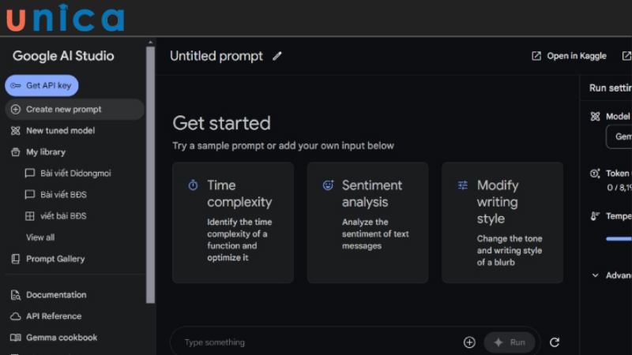The width and height of the screenshot is (632, 355).
Task: Click the Type something input field
Action: [316, 342]
